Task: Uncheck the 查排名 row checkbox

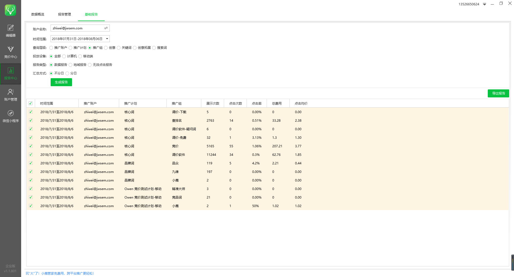Action: [31, 120]
